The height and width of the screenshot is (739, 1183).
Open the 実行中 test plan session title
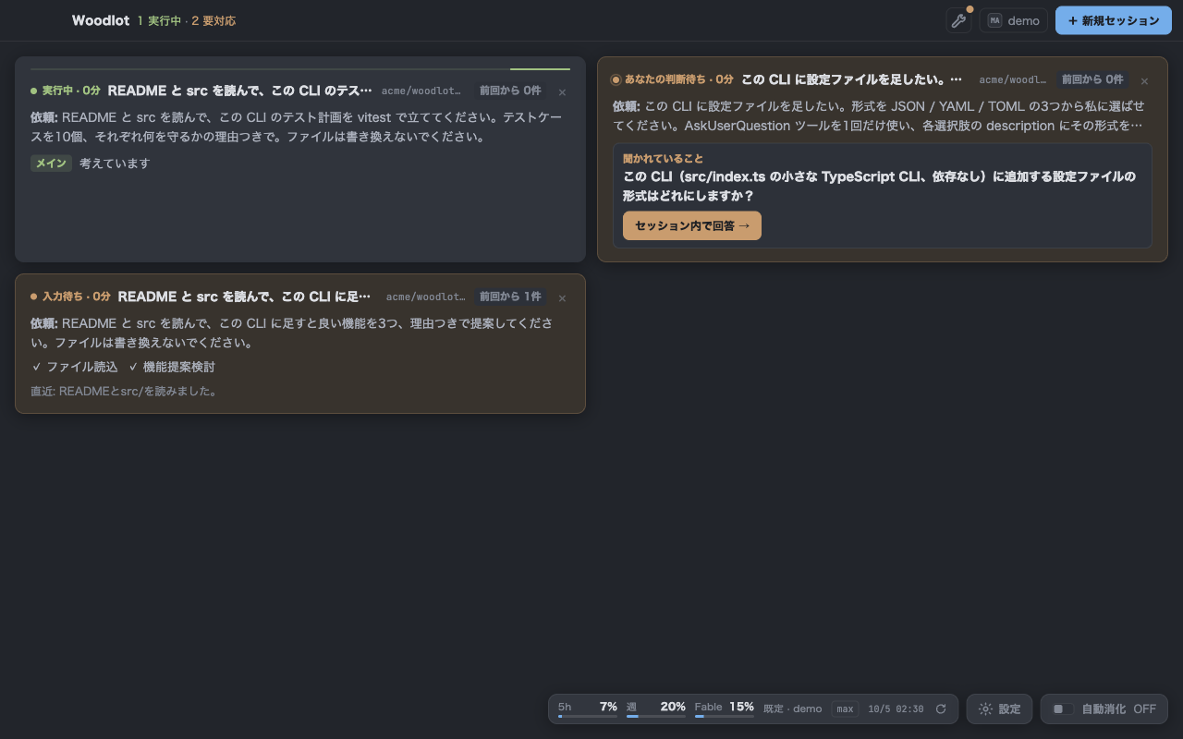coord(240,91)
